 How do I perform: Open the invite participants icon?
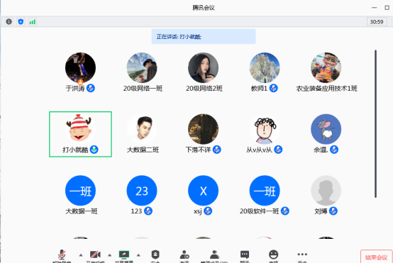[184, 255]
